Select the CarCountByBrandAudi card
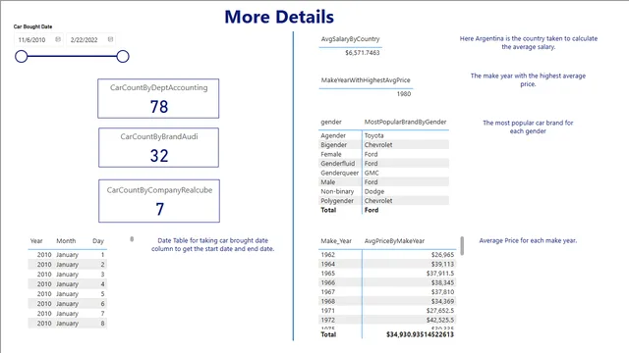Image resolution: width=629 pixels, height=353 pixels. click(x=159, y=148)
